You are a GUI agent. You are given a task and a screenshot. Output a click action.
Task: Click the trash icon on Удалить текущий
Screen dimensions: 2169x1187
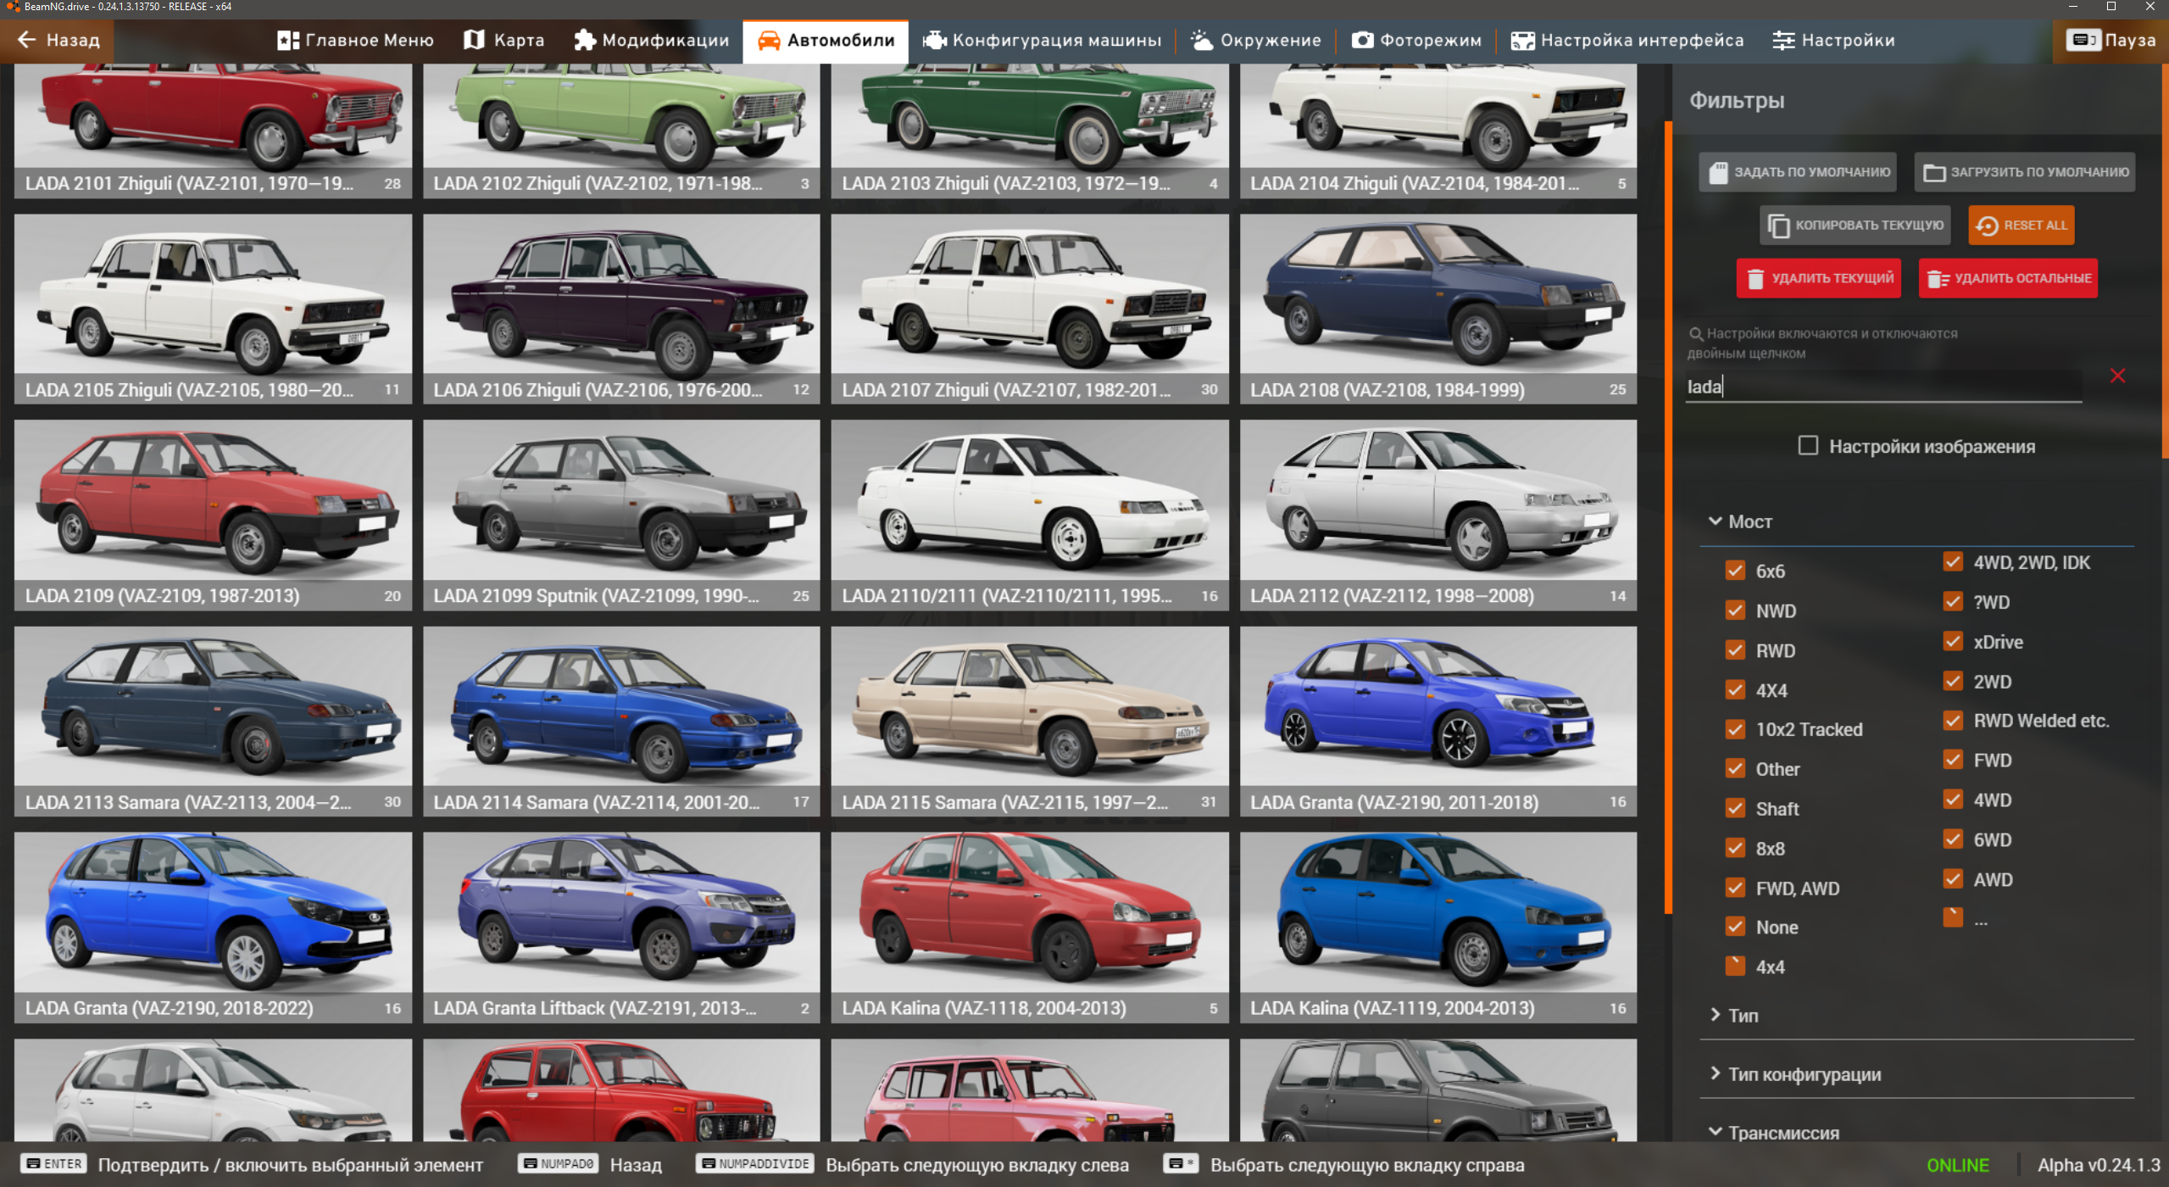click(1755, 278)
